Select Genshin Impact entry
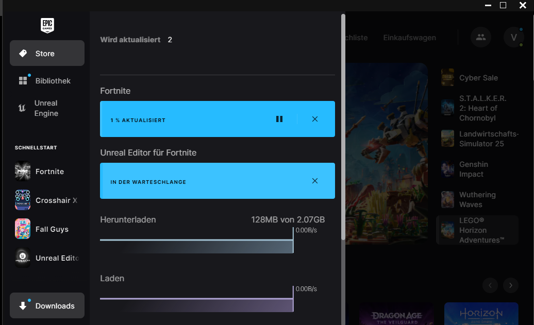This screenshot has width=534, height=325. pyautogui.click(x=477, y=169)
